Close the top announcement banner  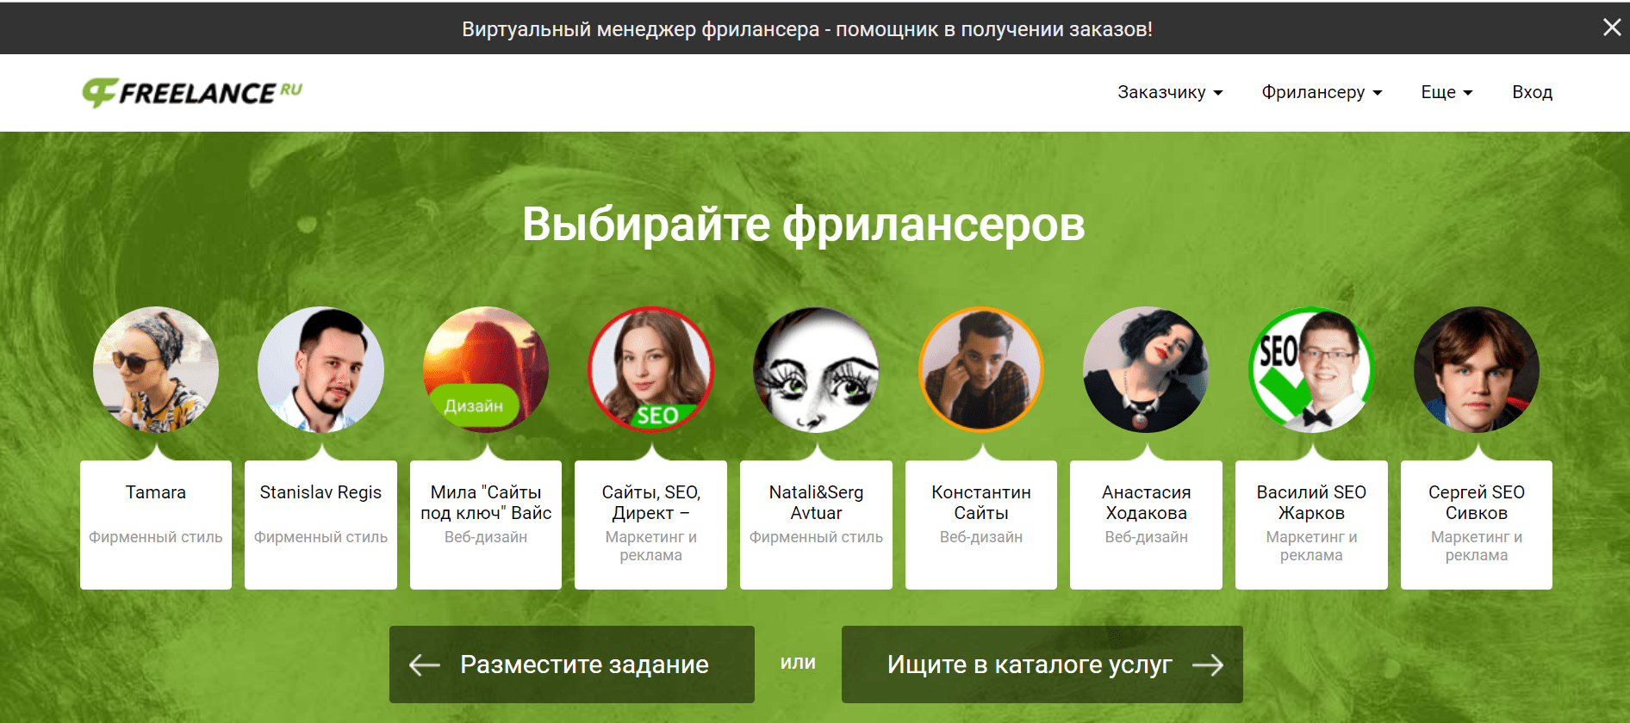click(x=1611, y=28)
